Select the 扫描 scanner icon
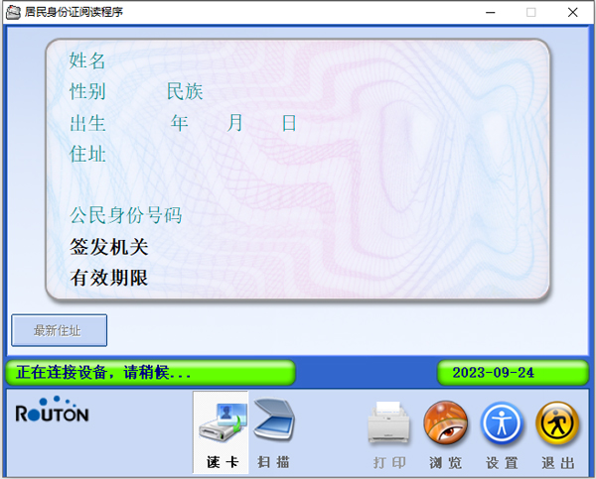This screenshot has width=596, height=479. pos(274,419)
